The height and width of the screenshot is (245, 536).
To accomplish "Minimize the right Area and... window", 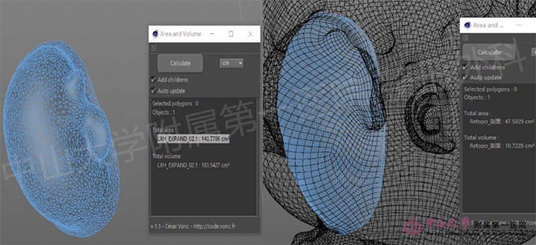I will (519, 25).
